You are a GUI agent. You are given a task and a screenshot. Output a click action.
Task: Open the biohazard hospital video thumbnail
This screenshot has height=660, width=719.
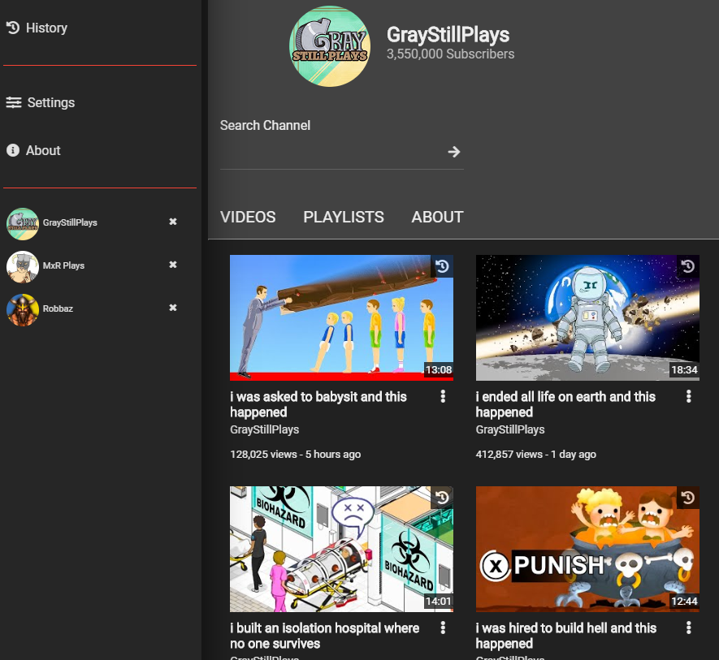pos(341,549)
